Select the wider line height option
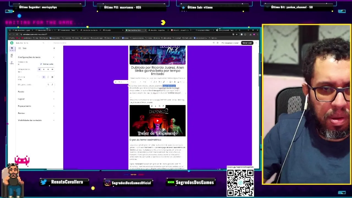Image resolution: width=352 pixels, height=198 pixels. coord(48,77)
